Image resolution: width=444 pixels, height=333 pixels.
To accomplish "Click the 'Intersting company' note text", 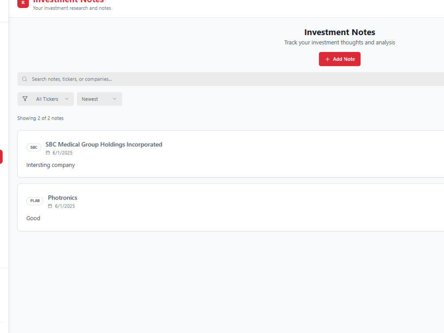I will (x=51, y=165).
